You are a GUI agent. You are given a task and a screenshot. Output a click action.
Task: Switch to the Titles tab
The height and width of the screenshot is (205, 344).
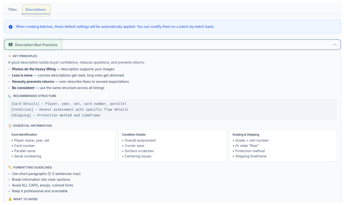tap(12, 9)
